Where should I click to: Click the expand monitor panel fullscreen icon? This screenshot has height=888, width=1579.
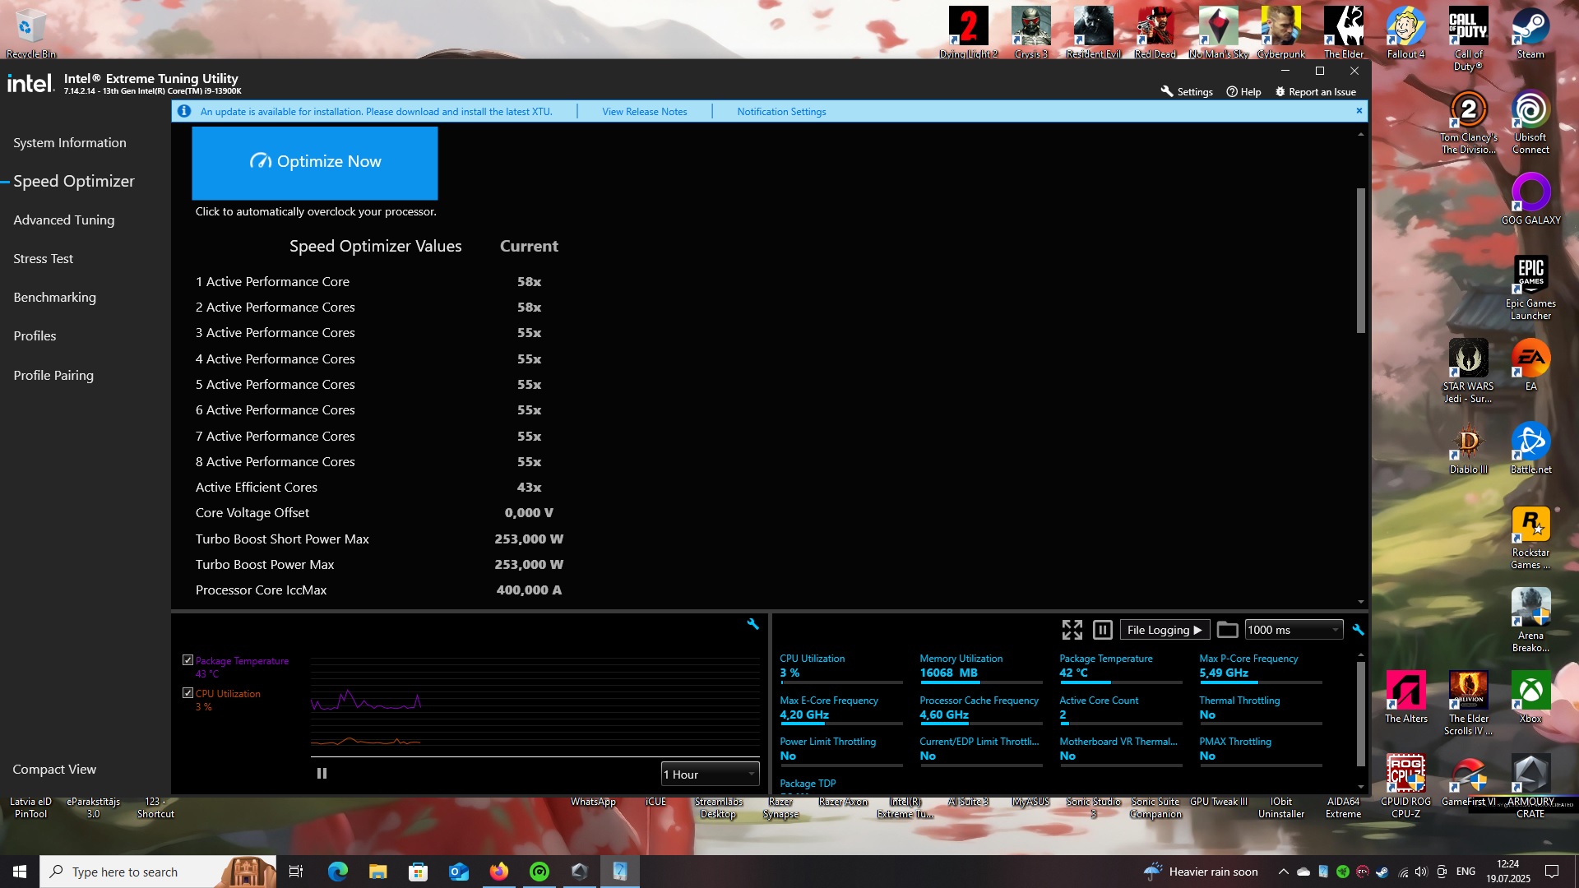point(1072,630)
